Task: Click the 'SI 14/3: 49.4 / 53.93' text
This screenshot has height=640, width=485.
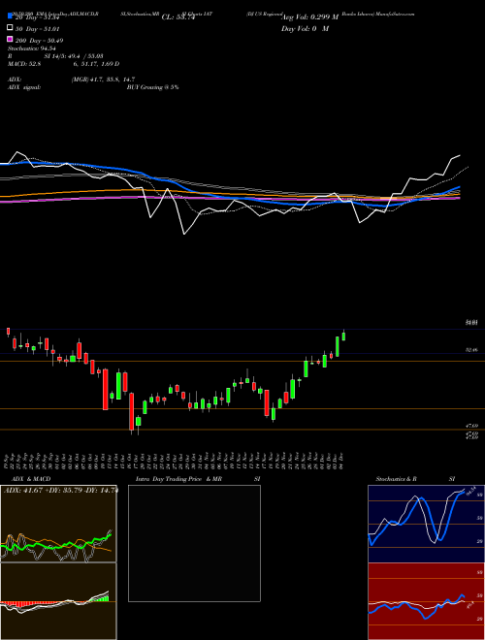Action: point(74,56)
